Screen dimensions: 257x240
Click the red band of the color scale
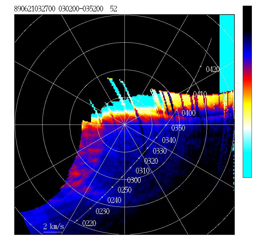247,81
